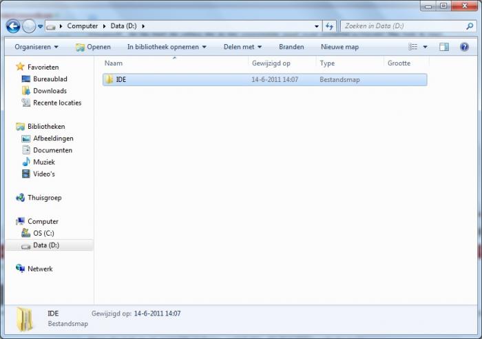The image size is (482, 339).
Task: Select the IDE folder icon in list
Action: click(x=109, y=79)
